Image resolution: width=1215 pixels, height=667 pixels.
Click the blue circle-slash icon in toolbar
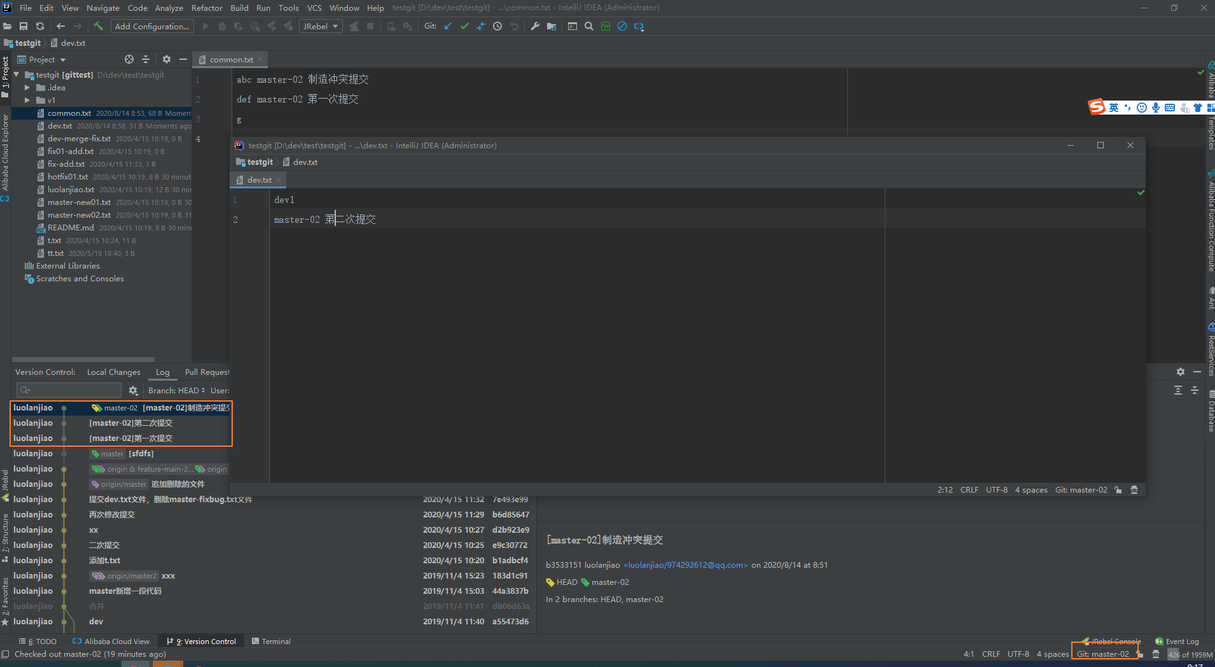622,26
